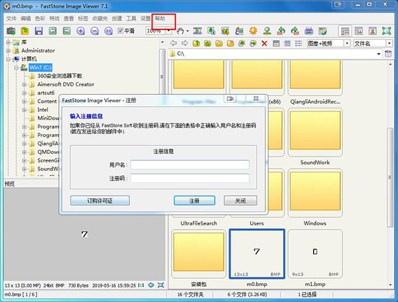Click the print icon in the toolbar
Image resolution: width=398 pixels, height=302 pixels.
coord(308,31)
